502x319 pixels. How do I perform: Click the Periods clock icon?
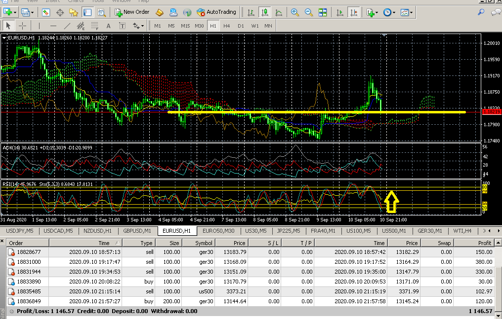tap(387, 12)
